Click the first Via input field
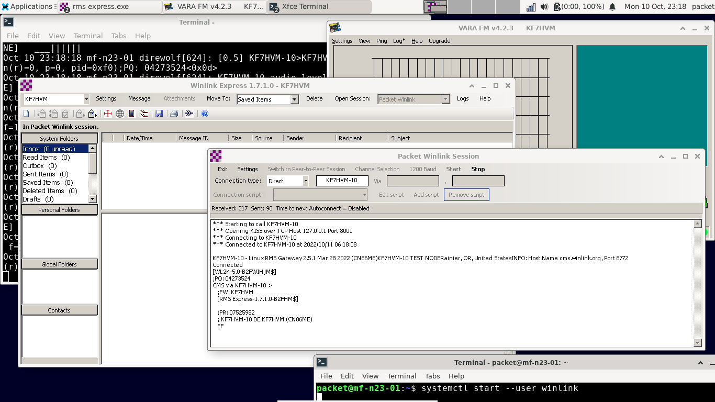This screenshot has width=715, height=402. tap(413, 181)
